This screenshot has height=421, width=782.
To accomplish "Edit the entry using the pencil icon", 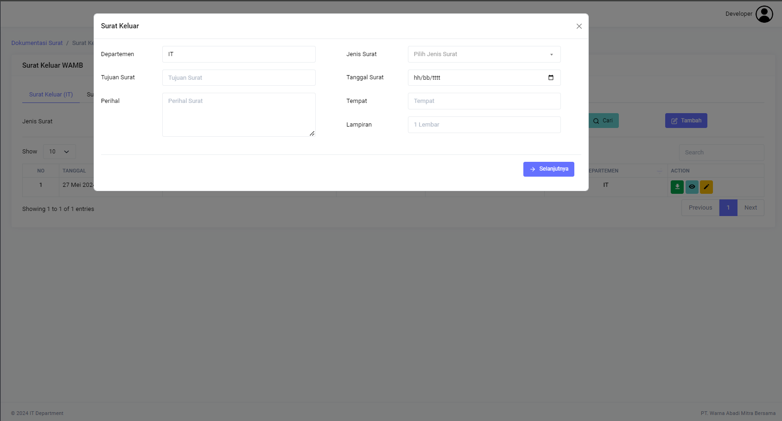I will pyautogui.click(x=706, y=187).
